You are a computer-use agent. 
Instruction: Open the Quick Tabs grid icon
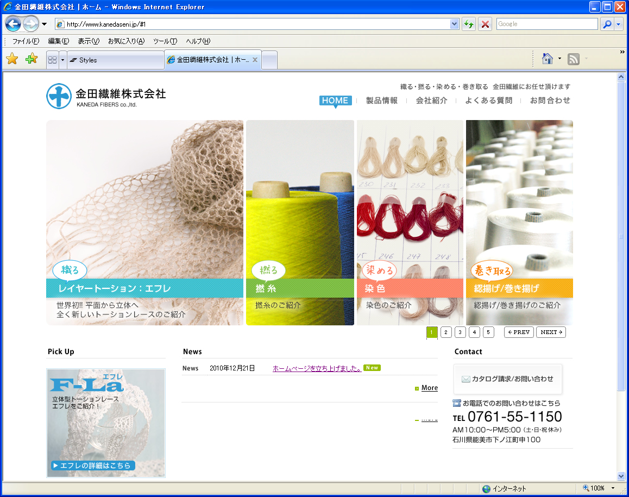coord(53,60)
